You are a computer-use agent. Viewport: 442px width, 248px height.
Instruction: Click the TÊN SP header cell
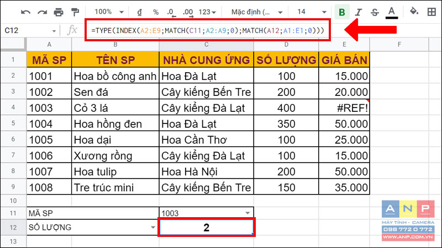(x=115, y=60)
